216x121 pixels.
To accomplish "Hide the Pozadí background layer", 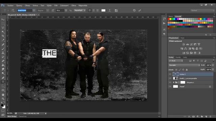I will 170,87.
